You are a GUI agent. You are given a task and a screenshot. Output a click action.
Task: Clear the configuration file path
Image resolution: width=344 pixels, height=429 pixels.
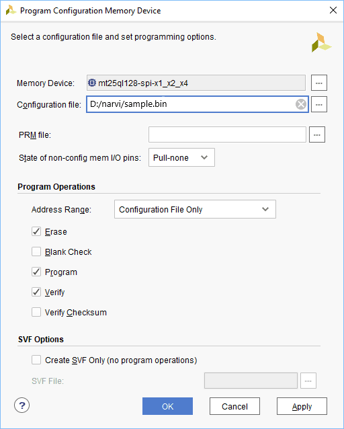click(301, 104)
